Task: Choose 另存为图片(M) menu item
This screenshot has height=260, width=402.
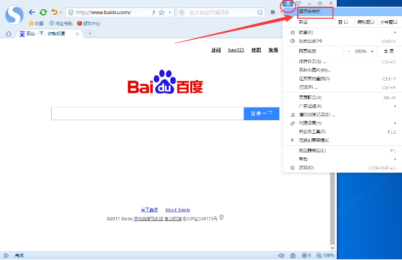Action: coord(342,70)
